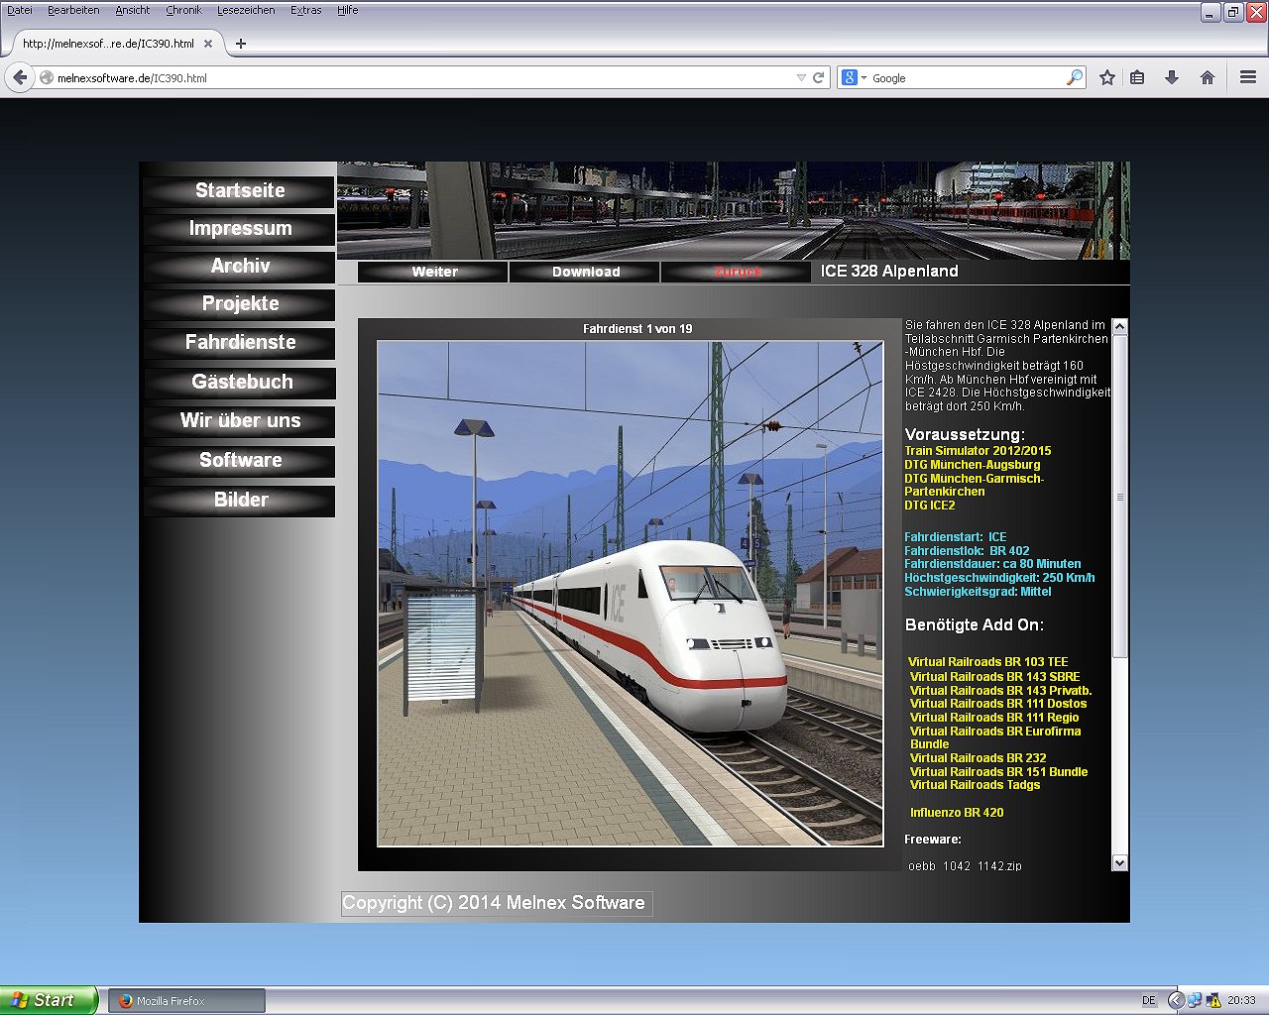Open the Bearbeiten menu
The height and width of the screenshot is (1015, 1269).
coord(73,10)
